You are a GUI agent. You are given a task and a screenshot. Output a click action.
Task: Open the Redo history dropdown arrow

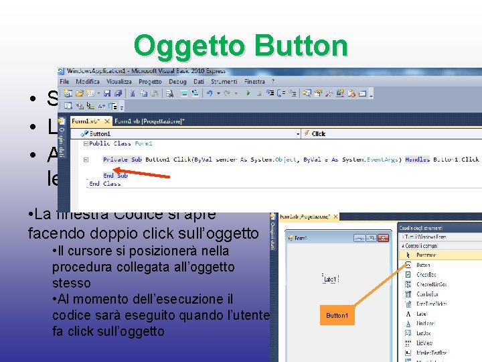236,93
